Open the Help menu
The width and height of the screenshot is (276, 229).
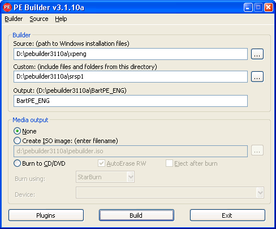(61, 19)
